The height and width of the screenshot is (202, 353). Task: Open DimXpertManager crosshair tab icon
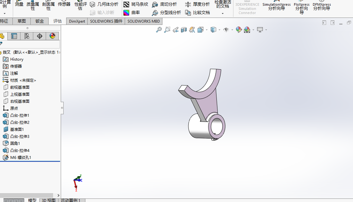(x=40, y=36)
